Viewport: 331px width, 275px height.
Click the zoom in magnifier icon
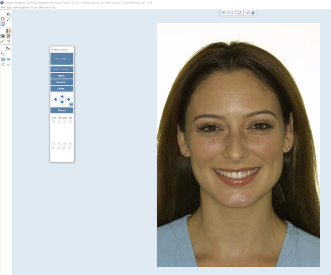[224, 12]
